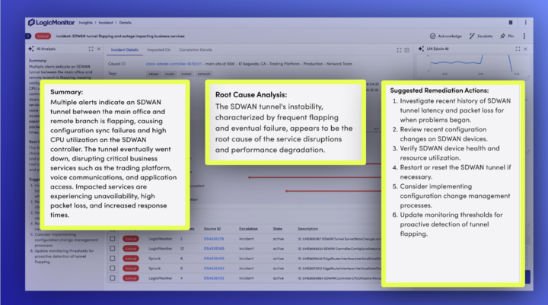Click the pause icon in the top bar

(511, 22)
